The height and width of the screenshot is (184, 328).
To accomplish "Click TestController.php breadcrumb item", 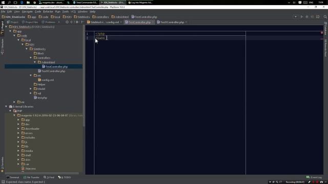I will click(x=145, y=17).
